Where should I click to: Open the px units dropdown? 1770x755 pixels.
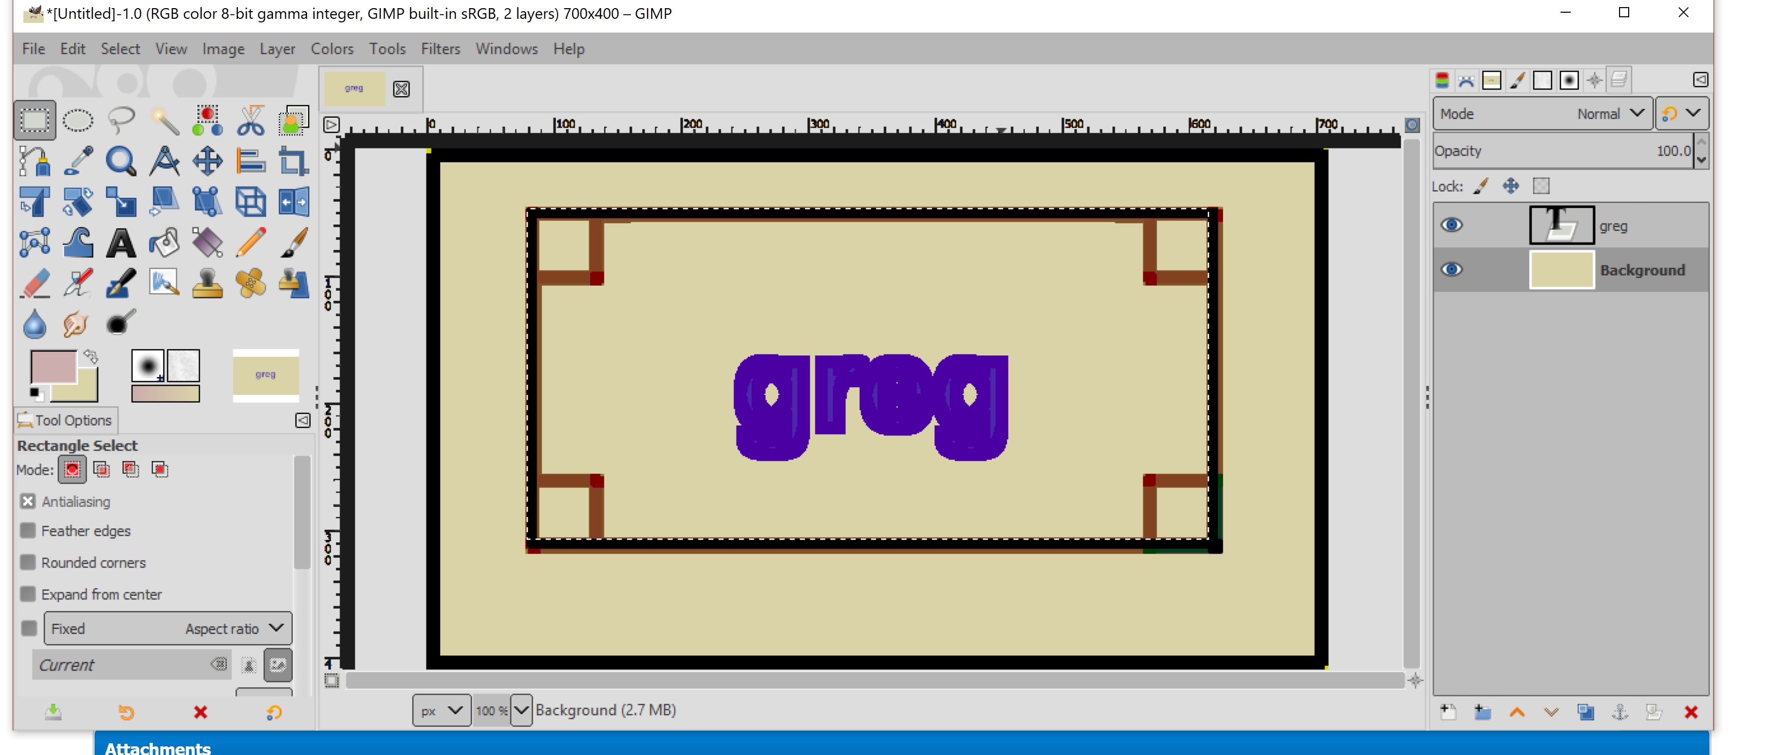click(x=441, y=710)
